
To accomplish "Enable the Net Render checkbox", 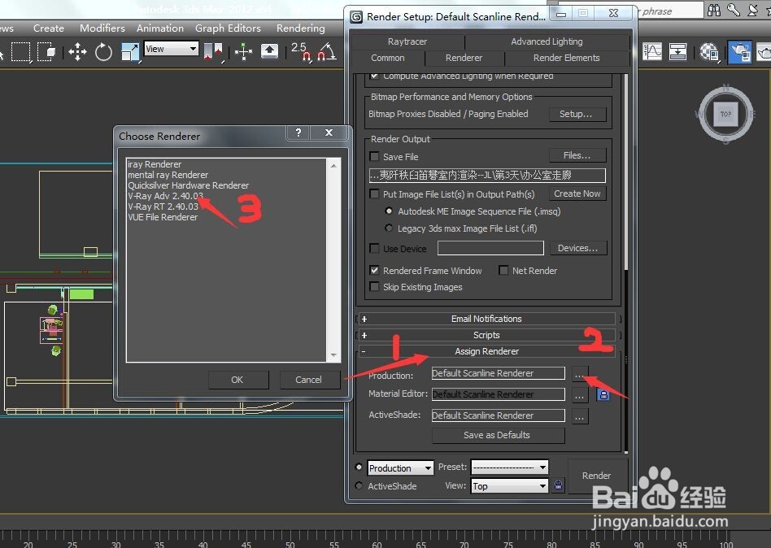I will coord(503,270).
